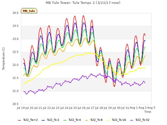
Task: Click the 21.5 y-axis tick label
Action: [x=15, y=78]
